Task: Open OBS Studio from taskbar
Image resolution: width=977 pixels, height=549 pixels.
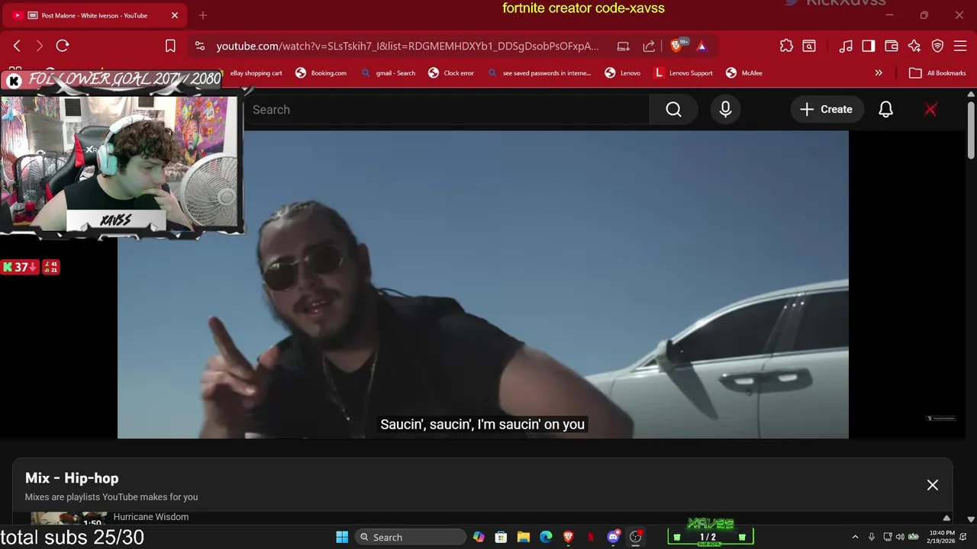Action: (635, 537)
